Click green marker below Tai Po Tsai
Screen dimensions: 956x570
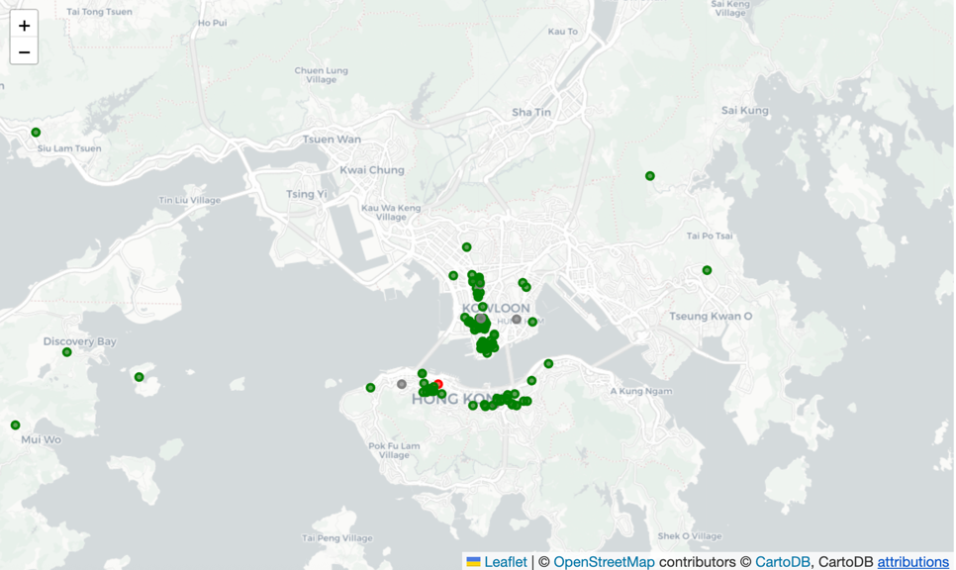point(707,270)
